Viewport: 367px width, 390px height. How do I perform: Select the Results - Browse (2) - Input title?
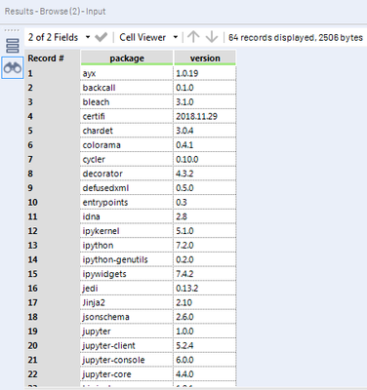(x=55, y=12)
